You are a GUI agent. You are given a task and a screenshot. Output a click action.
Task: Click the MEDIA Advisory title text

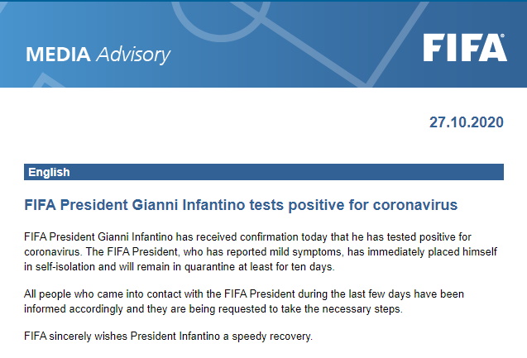pos(98,55)
